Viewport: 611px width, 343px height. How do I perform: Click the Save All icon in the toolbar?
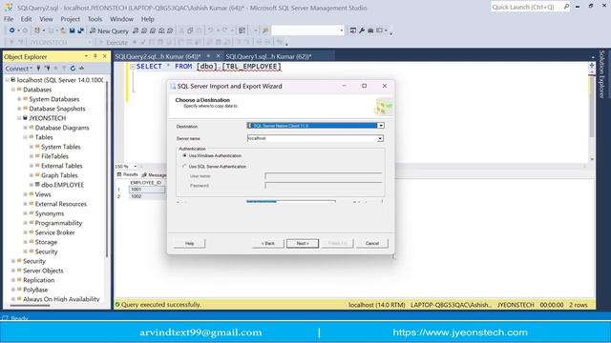tap(80, 30)
